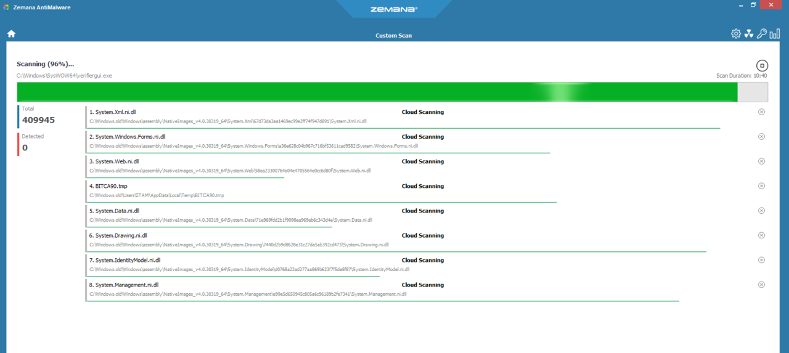The width and height of the screenshot is (789, 353).
Task: Restore down the Zemana window
Action: [x=753, y=4]
